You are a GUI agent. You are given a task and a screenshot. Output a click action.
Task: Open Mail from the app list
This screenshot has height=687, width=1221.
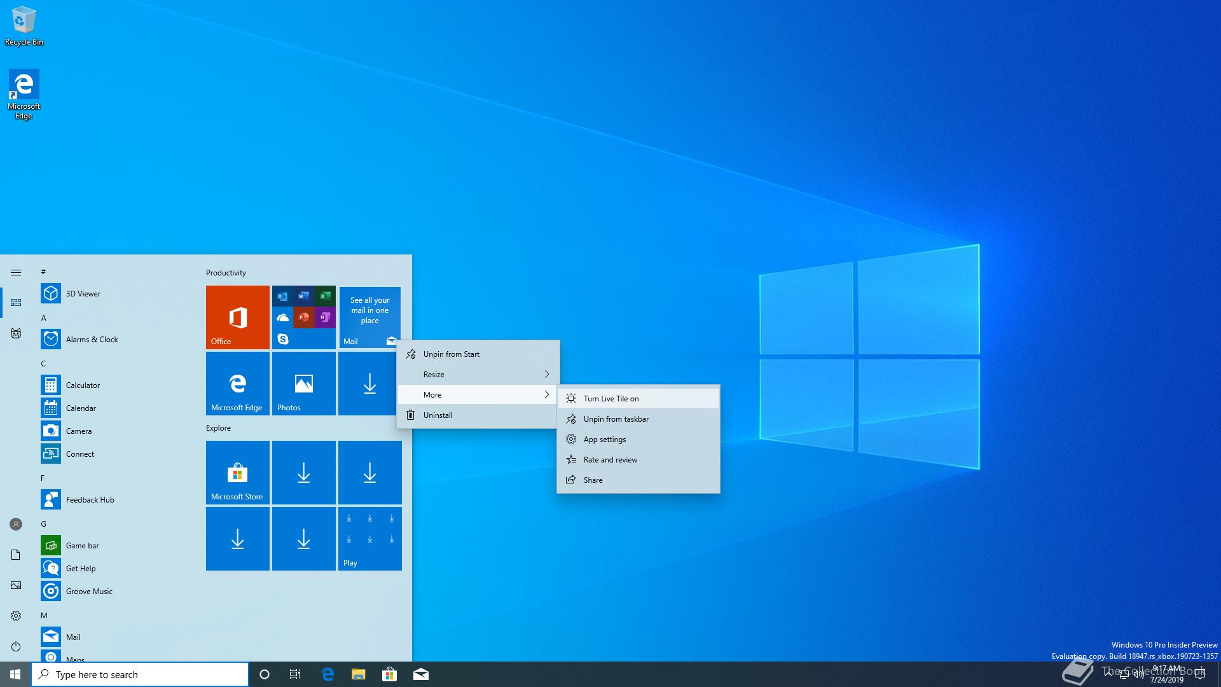tap(114, 637)
